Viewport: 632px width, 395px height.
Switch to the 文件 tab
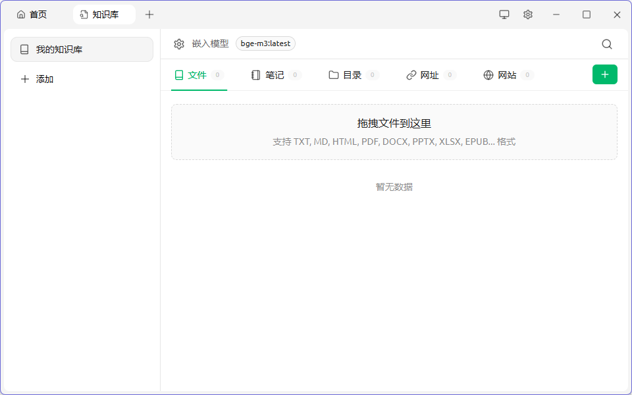pos(197,75)
